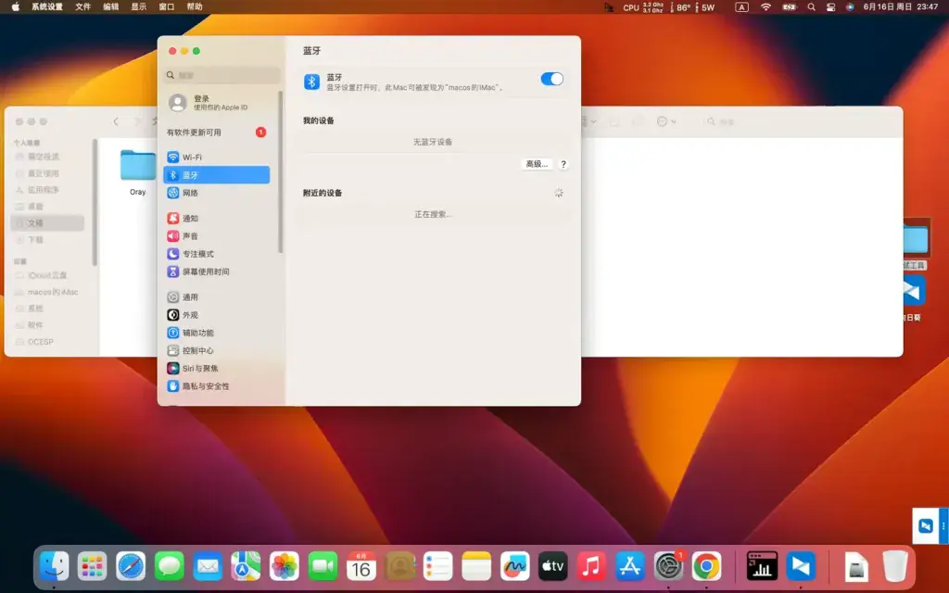Open Freeform app in Dock
This screenshot has height=593, width=949.
pos(515,566)
